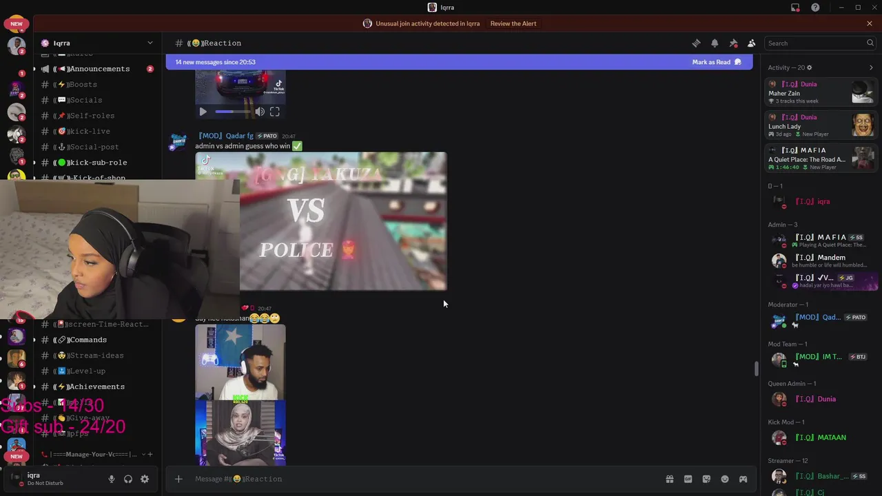Open the top NEW server indicator
882x496 pixels.
click(17, 23)
